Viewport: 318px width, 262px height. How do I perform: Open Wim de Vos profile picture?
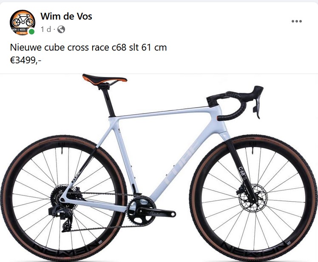pyautogui.click(x=22, y=22)
